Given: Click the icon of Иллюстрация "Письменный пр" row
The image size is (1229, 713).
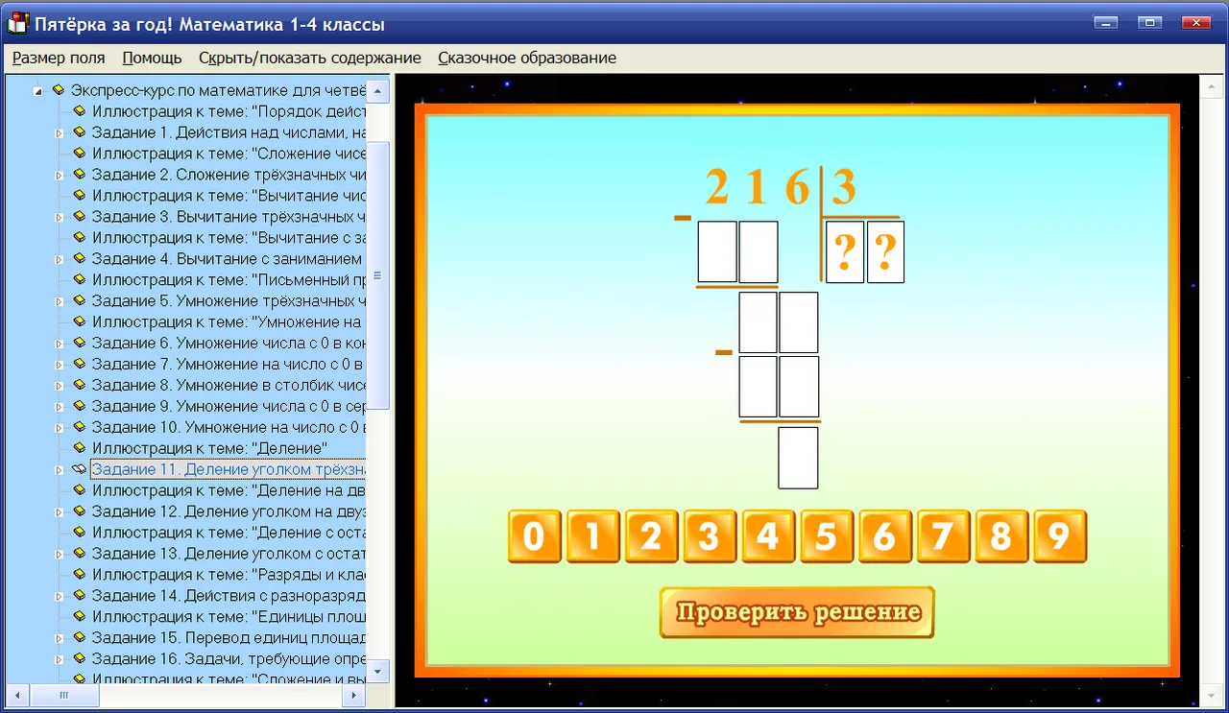Looking at the screenshot, I should coord(80,280).
